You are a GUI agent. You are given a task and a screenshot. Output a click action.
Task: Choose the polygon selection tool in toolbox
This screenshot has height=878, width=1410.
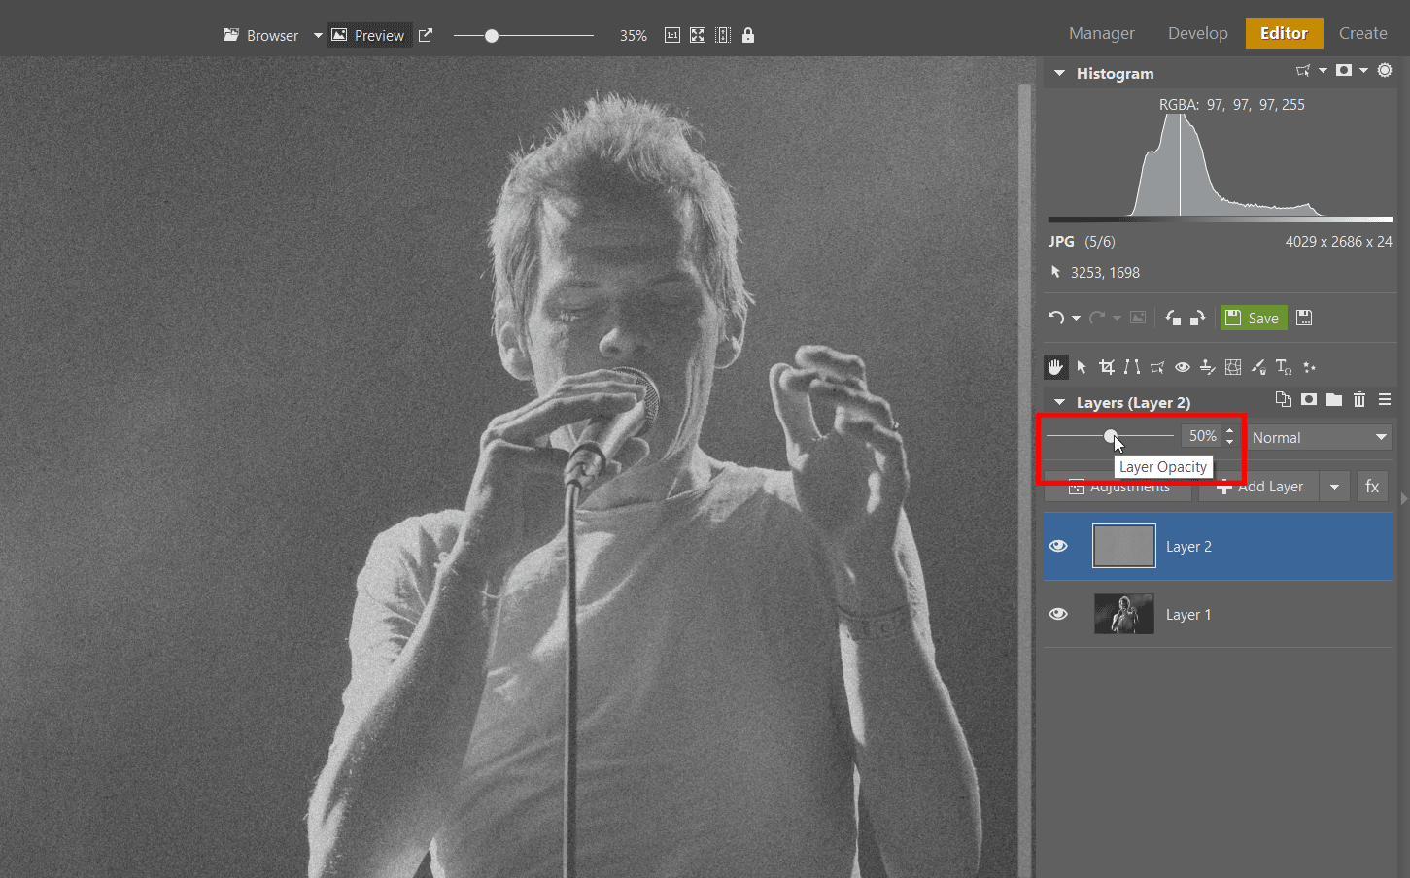click(1157, 367)
